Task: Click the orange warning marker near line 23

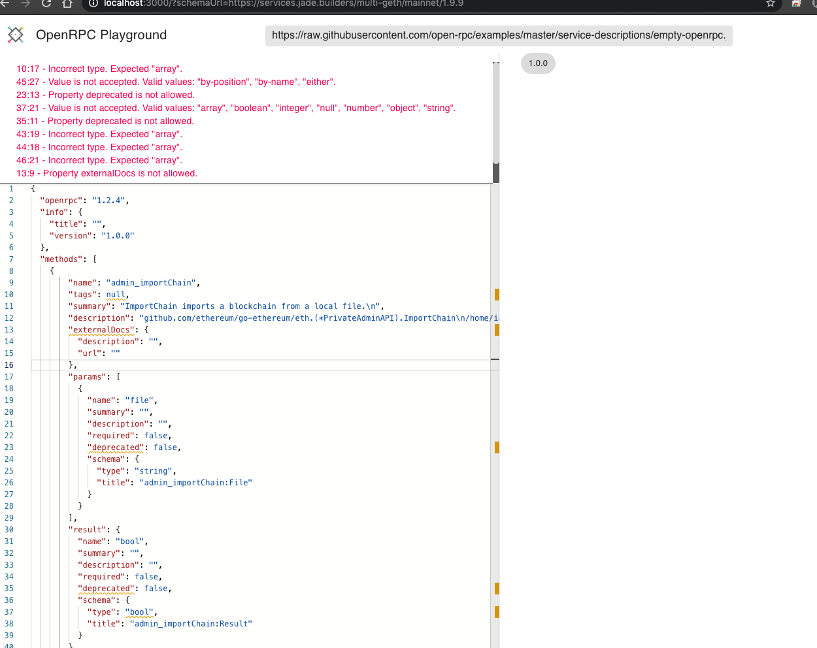Action: point(497,447)
